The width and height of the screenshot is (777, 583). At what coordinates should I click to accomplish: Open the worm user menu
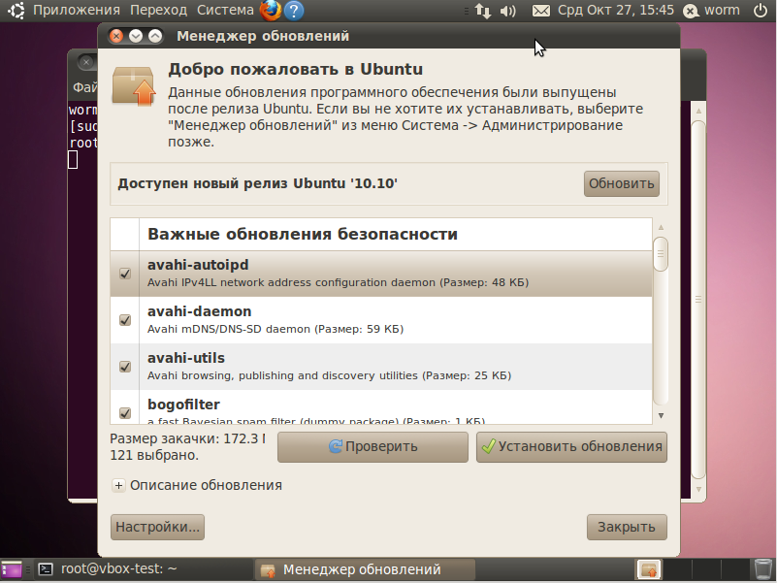[x=722, y=10]
